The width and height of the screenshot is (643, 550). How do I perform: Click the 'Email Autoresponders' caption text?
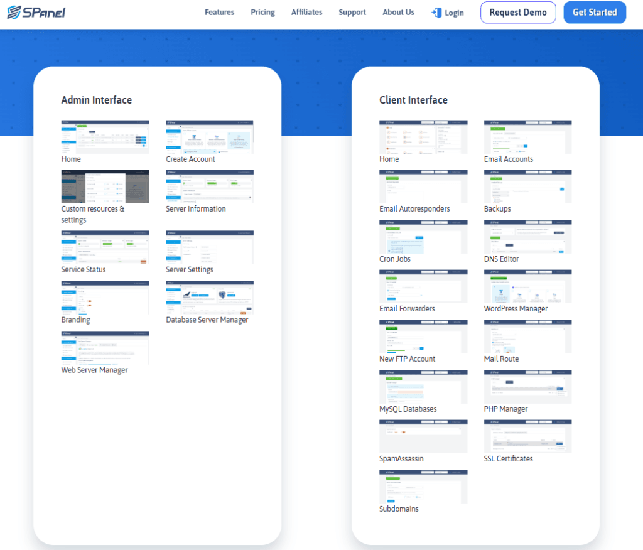coord(414,209)
